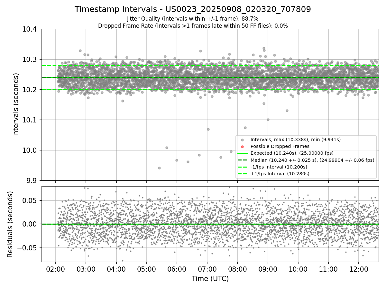The height and width of the screenshot is (290, 386).
Task: Click the gray dot marker beside the 'Intervals, max' legend entry
Action: 243,140
